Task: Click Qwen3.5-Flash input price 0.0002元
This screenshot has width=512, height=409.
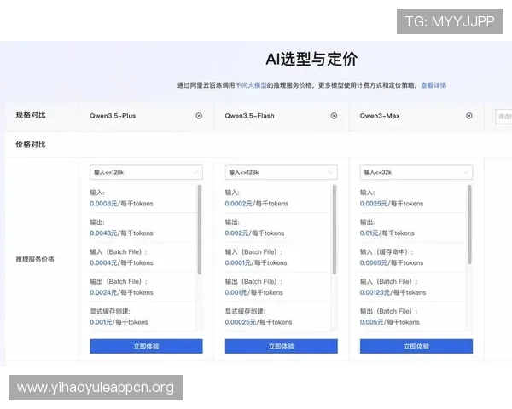Action: tap(238, 204)
